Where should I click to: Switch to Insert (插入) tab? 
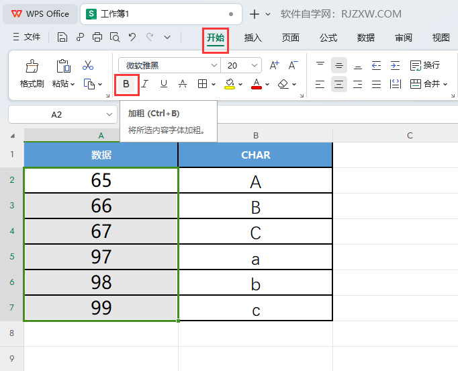click(x=253, y=38)
